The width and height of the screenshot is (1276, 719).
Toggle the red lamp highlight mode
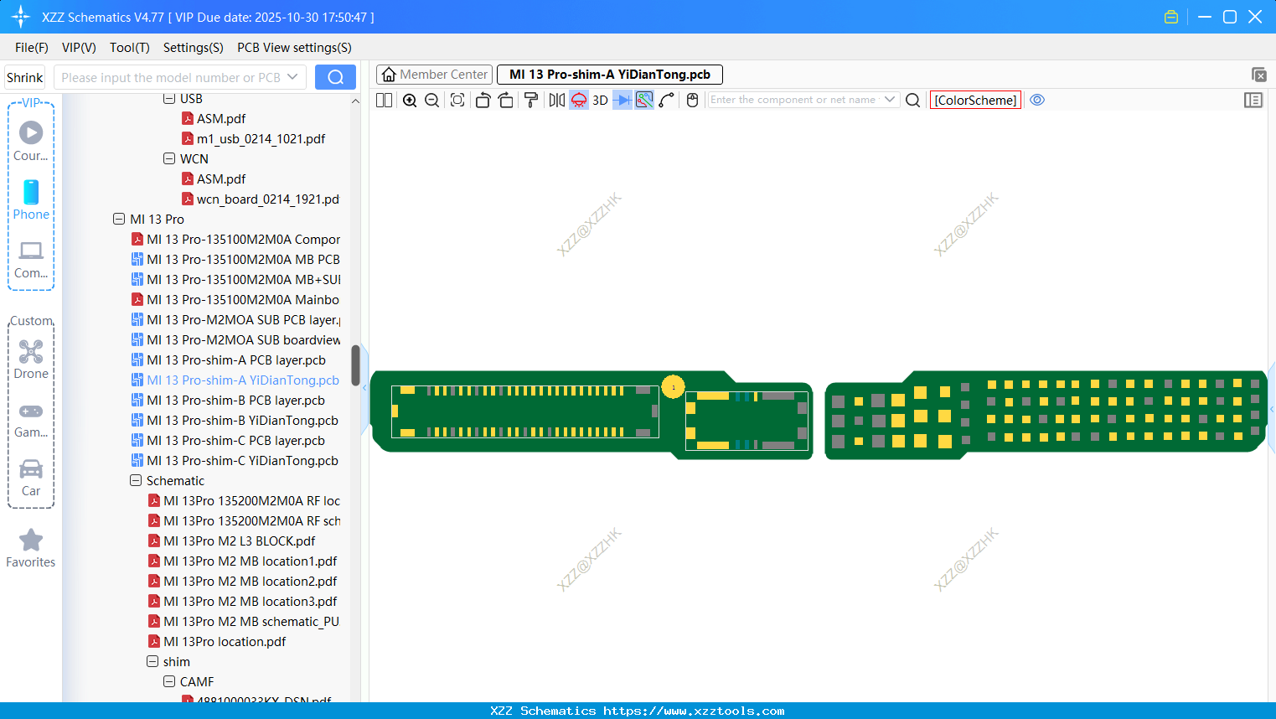(578, 100)
